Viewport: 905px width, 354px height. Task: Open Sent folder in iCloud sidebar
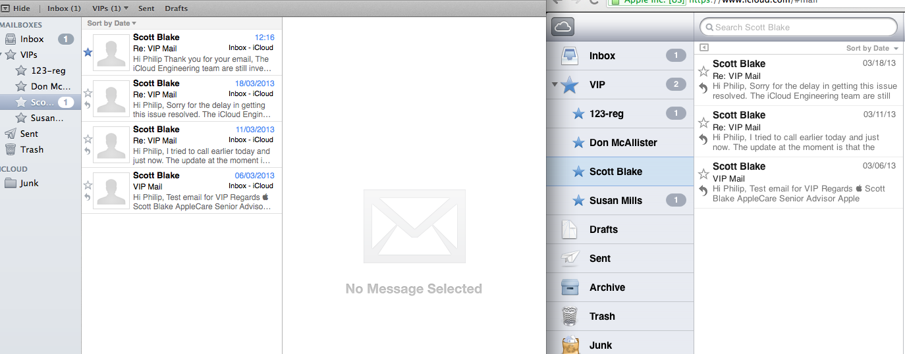[x=620, y=259]
